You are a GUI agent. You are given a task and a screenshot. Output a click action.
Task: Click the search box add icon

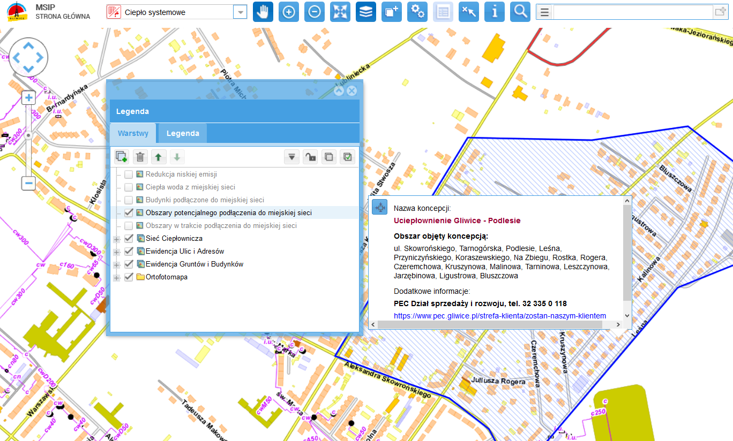(x=720, y=12)
